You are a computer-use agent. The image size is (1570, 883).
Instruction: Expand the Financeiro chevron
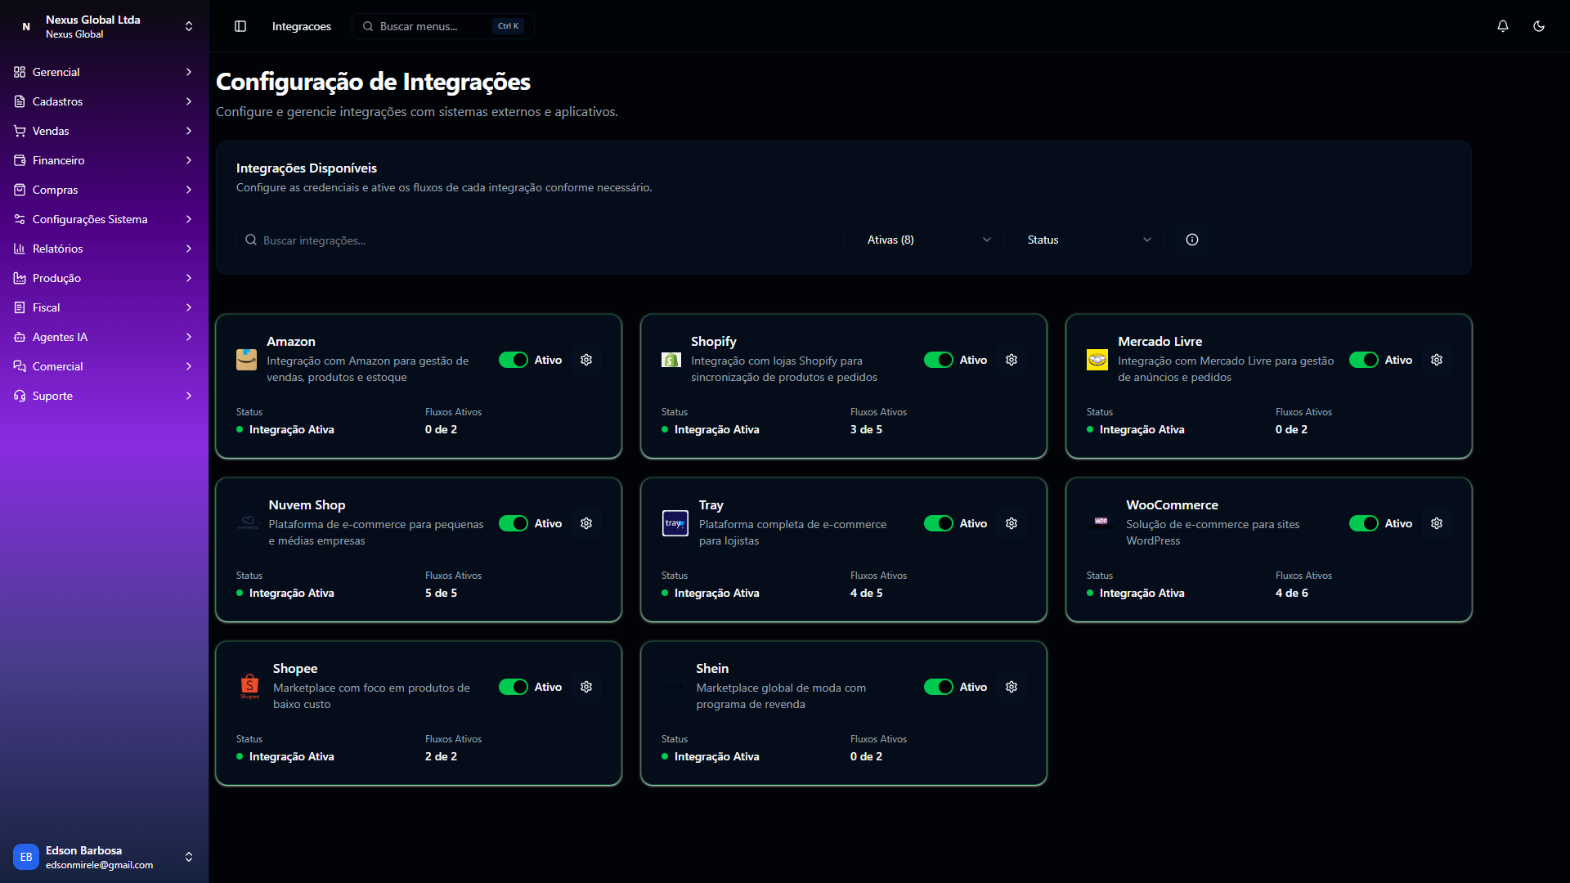[x=189, y=160]
